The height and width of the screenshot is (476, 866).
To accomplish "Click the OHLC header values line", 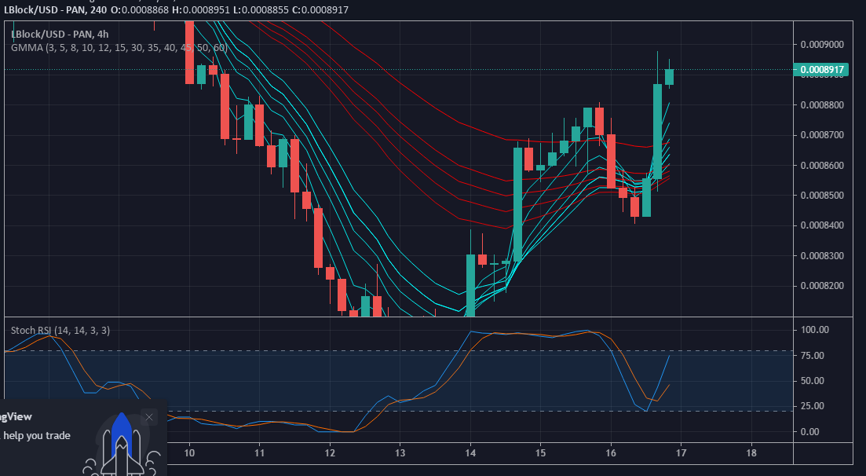I will [x=230, y=10].
